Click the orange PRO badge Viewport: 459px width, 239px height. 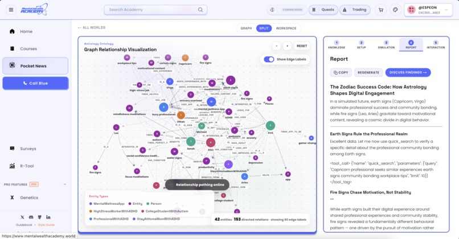tap(34, 184)
